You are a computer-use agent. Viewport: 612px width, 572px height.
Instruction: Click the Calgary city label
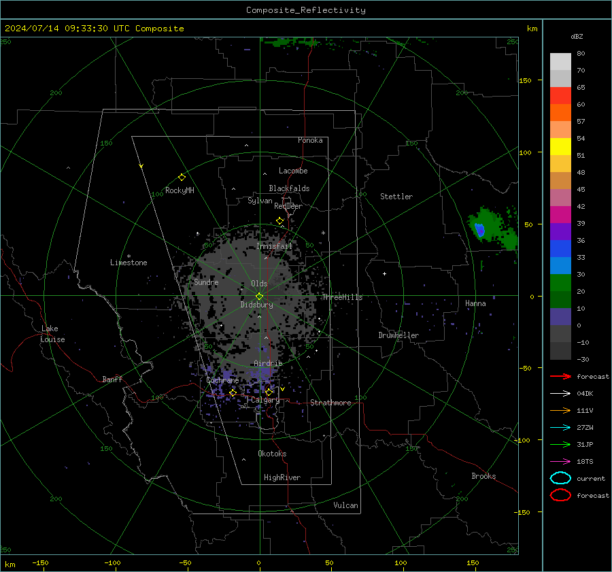point(265,400)
